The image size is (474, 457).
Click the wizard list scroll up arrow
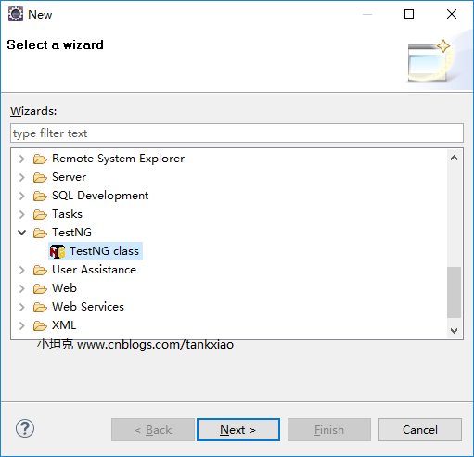coord(454,158)
